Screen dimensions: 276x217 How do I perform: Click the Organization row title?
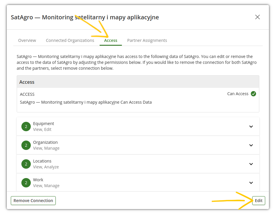point(45,142)
